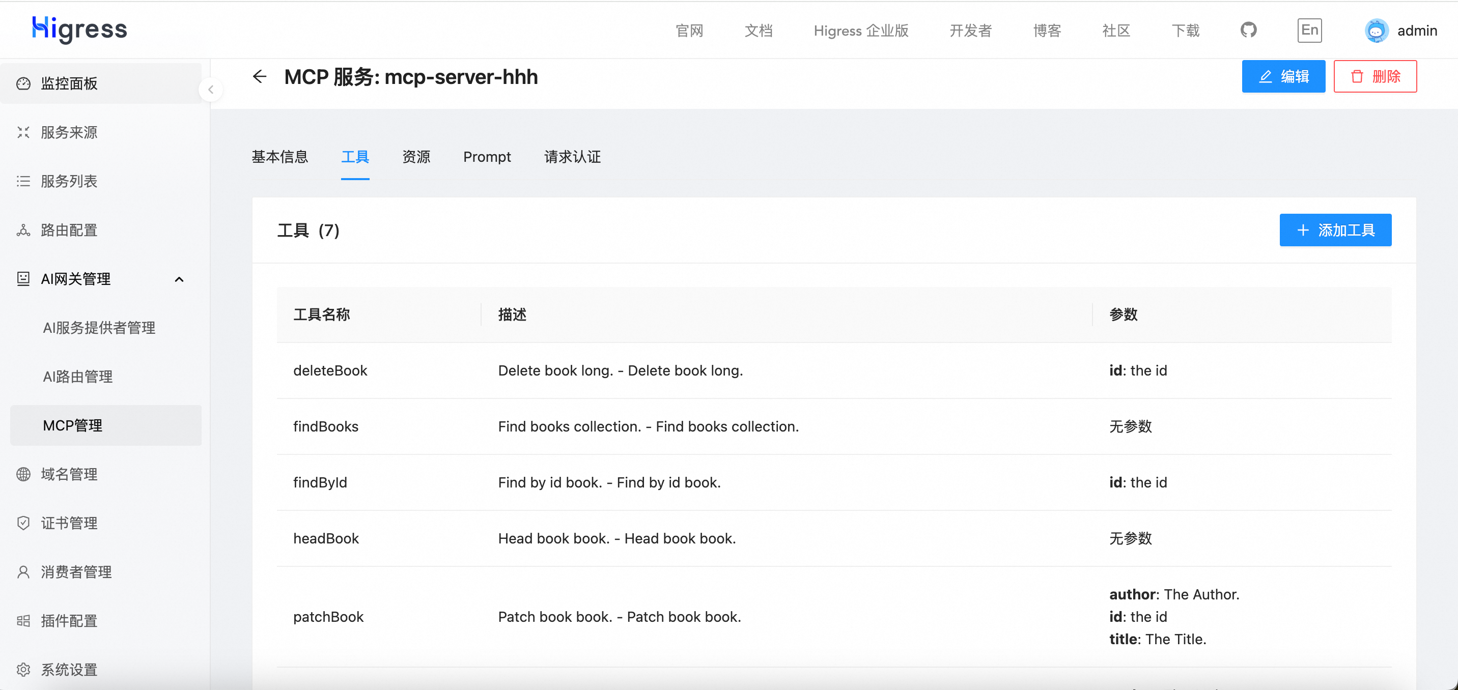
Task: Click the 添加工具 button
Action: click(x=1335, y=230)
